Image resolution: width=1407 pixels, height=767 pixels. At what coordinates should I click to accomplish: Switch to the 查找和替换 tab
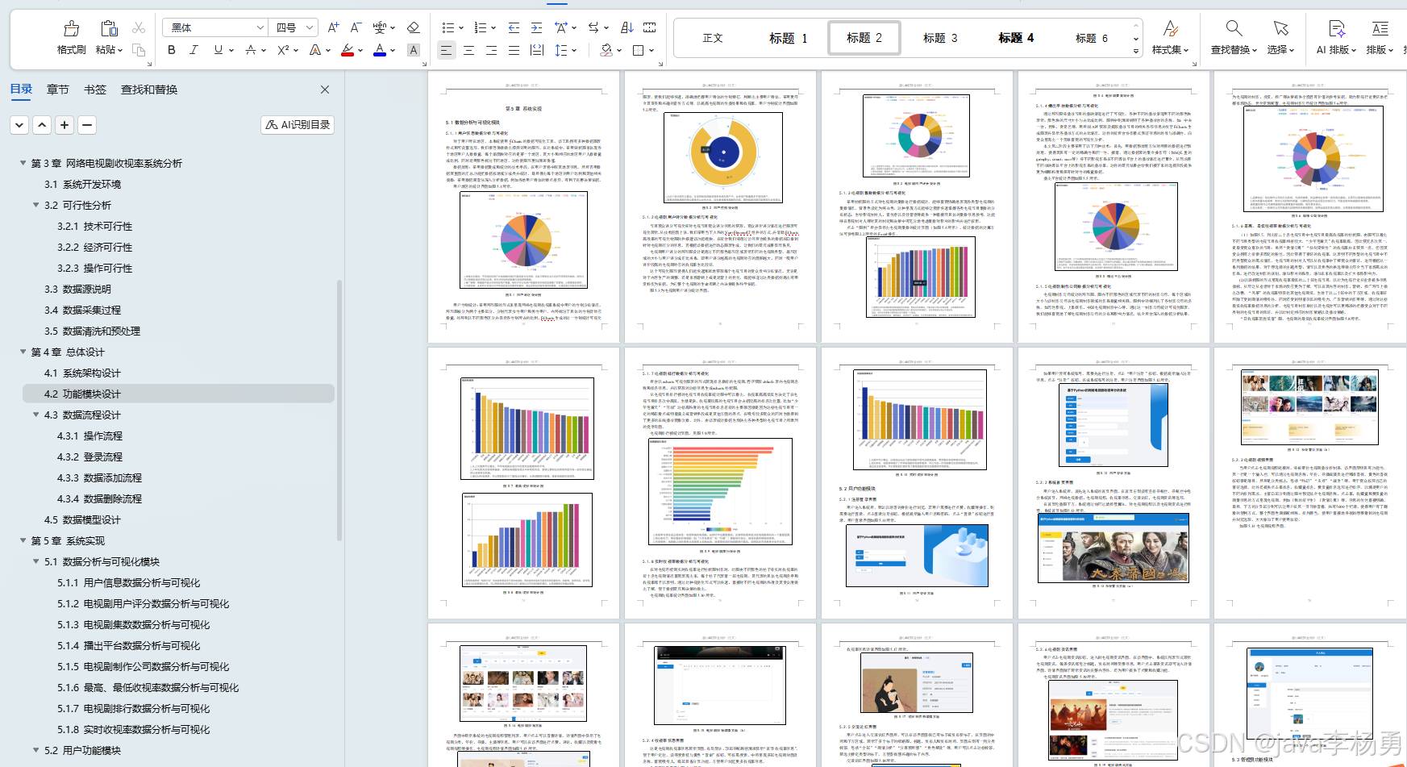(x=149, y=90)
